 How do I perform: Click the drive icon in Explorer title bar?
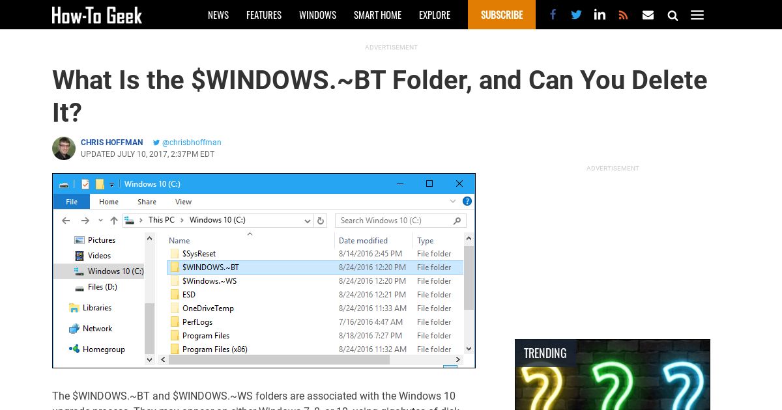[x=64, y=184]
